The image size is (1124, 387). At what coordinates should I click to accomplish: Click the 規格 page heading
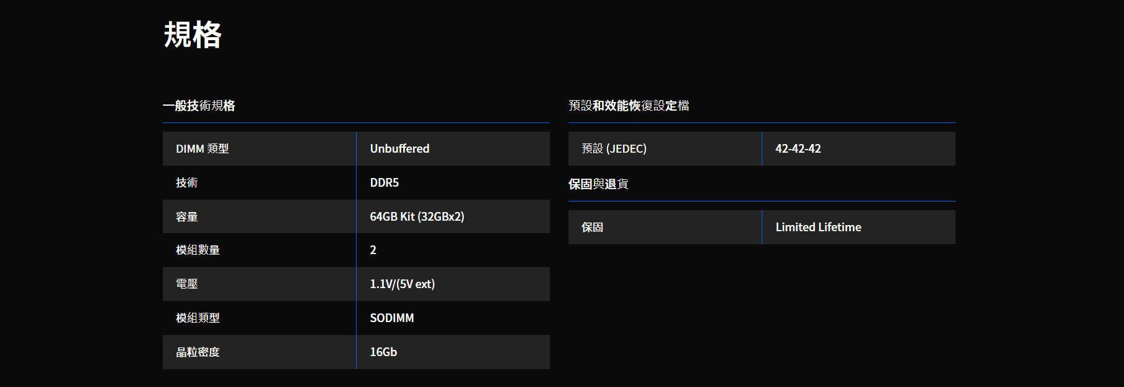click(x=193, y=35)
